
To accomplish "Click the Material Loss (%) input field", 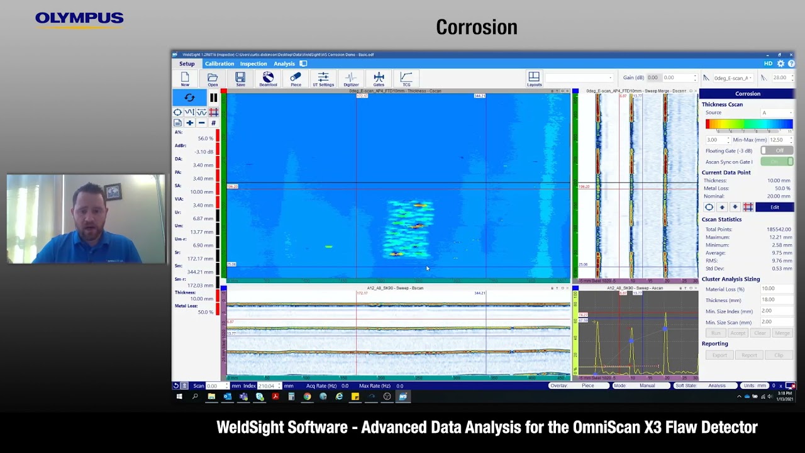I will click(776, 289).
